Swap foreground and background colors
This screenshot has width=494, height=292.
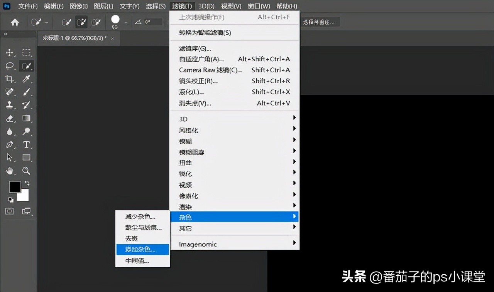tap(27, 184)
